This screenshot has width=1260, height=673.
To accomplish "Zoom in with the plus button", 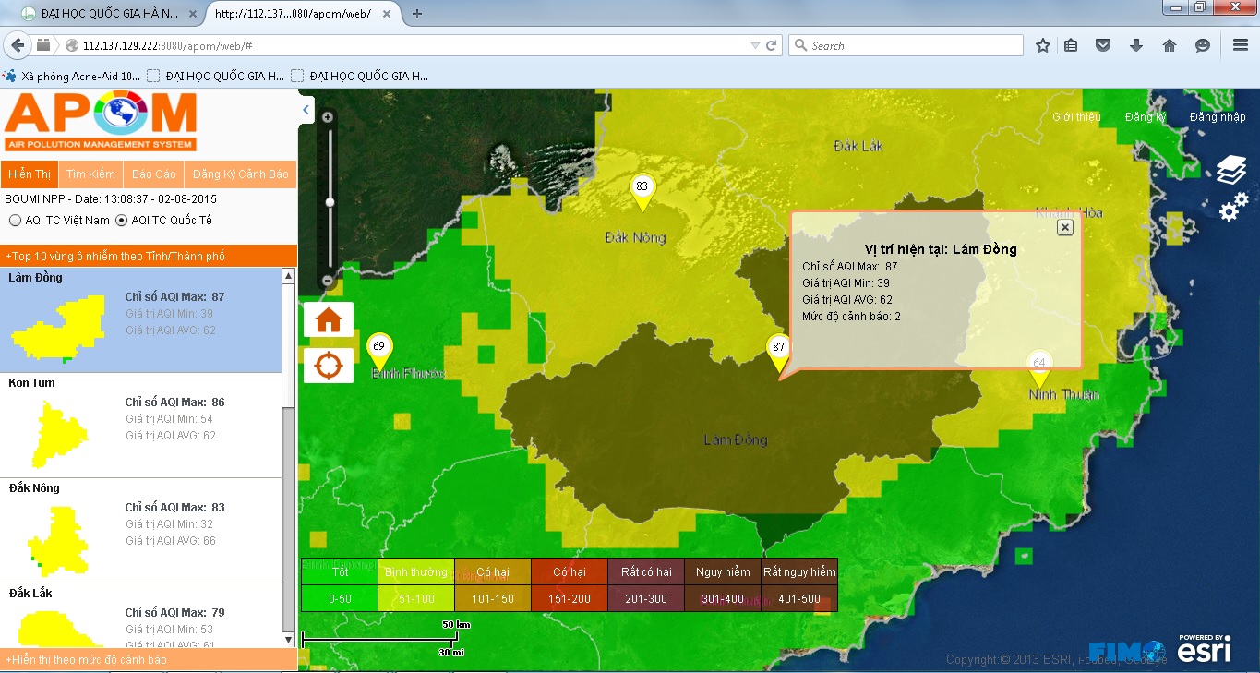I will [x=328, y=116].
